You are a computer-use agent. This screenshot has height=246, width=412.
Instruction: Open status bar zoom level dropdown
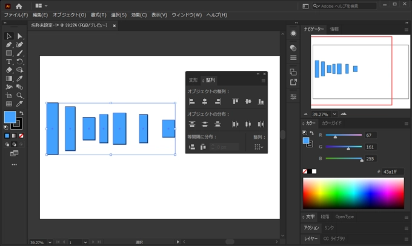click(50, 242)
